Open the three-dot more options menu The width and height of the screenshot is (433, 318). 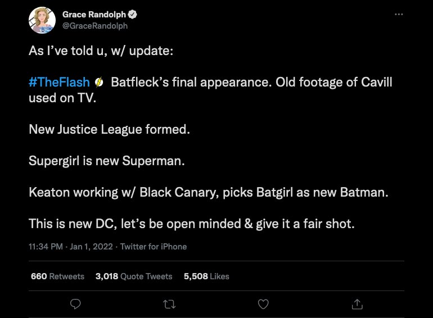tap(399, 15)
